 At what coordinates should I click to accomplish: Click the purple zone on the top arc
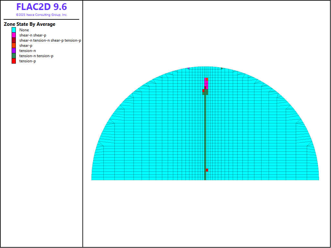click(x=188, y=68)
